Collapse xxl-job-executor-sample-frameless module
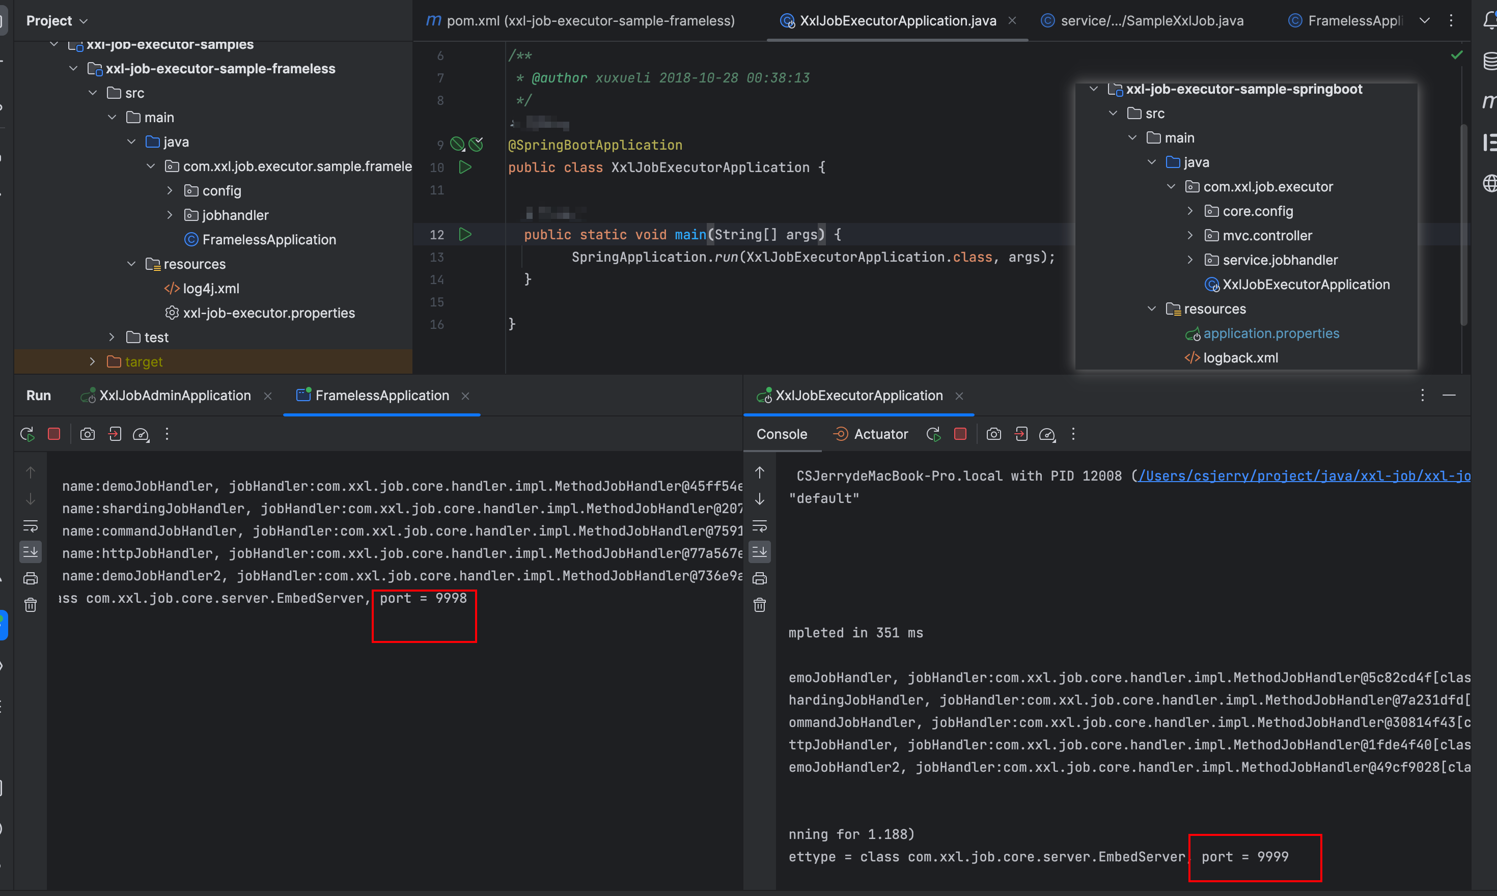1497x896 pixels. coord(73,69)
